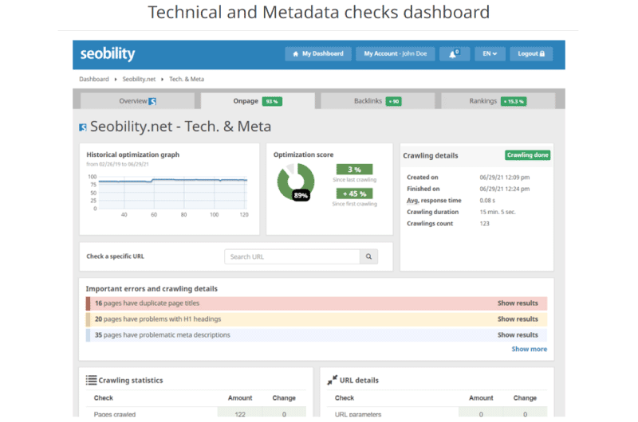Click Finished on value 06/29/21 12:24 pm
This screenshot has height=422, width=638.
pos(505,189)
